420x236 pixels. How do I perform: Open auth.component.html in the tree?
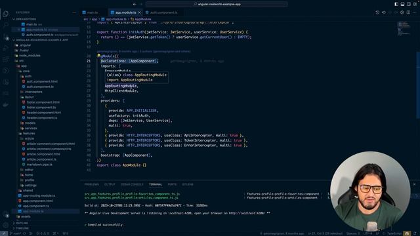coord(42,81)
